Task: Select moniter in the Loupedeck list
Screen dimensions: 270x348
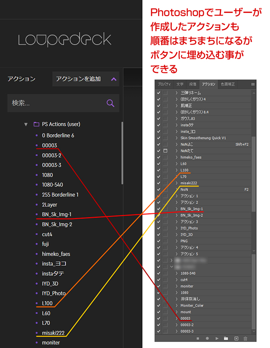Action: 51,343
